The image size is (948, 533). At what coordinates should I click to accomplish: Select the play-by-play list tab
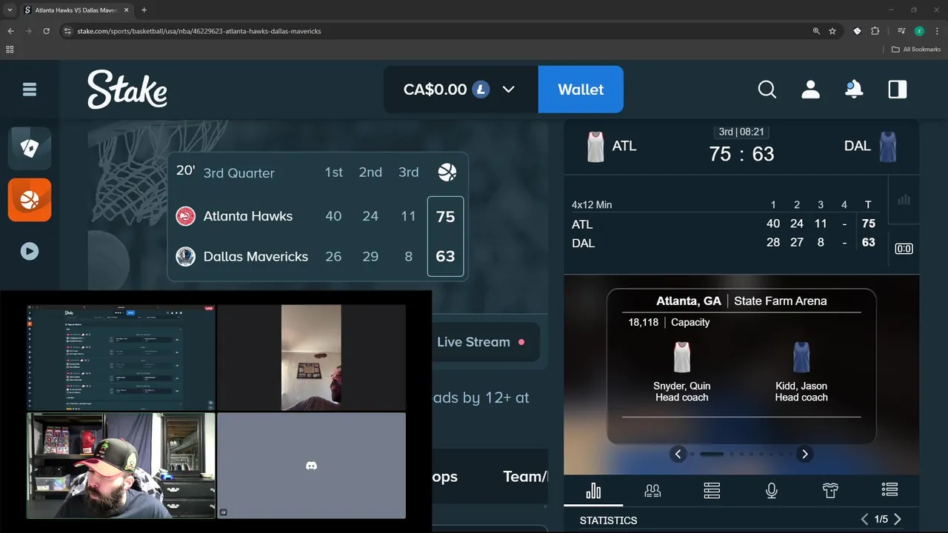[x=889, y=491]
